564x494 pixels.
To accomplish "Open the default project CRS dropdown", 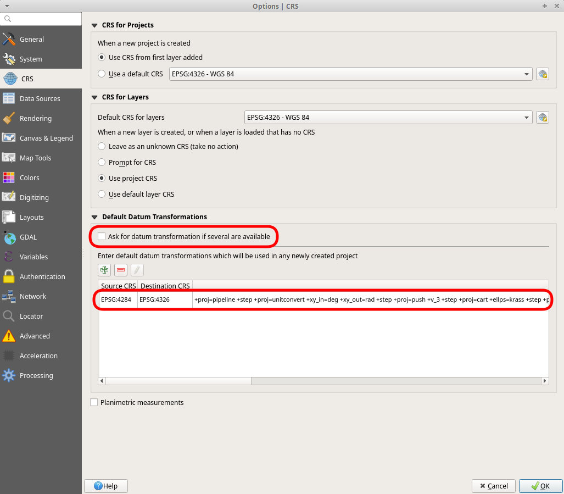I will (x=351, y=74).
